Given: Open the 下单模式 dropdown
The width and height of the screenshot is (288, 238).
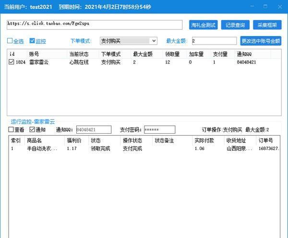Looking at the screenshot, I should tap(129, 41).
